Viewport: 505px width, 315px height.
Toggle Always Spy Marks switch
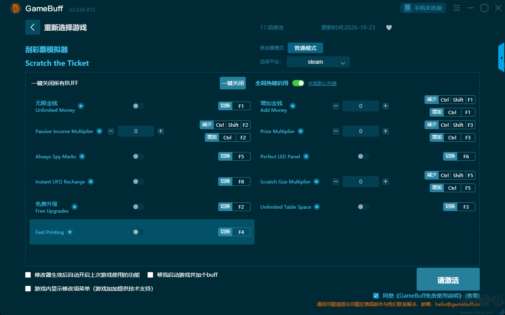pyautogui.click(x=138, y=156)
